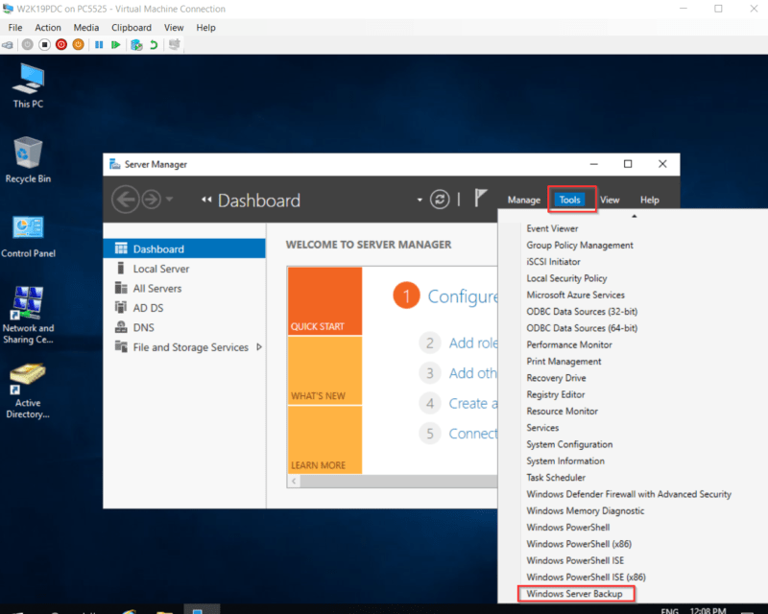Screen dimensions: 768x614
Task: Select AD DS in the left pane
Action: 184,308
